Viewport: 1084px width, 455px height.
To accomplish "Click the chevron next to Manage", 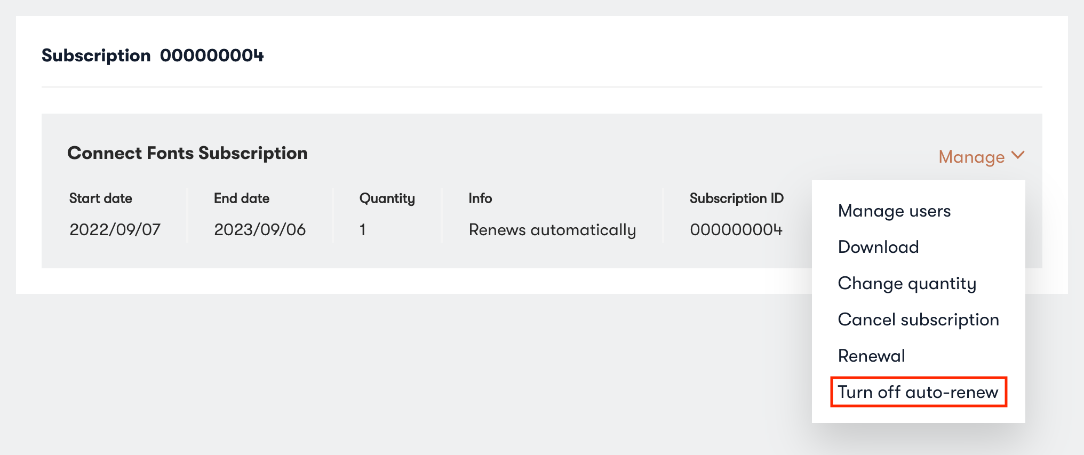I will (1018, 155).
